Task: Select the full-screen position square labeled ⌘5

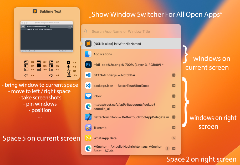Action: 39,66
